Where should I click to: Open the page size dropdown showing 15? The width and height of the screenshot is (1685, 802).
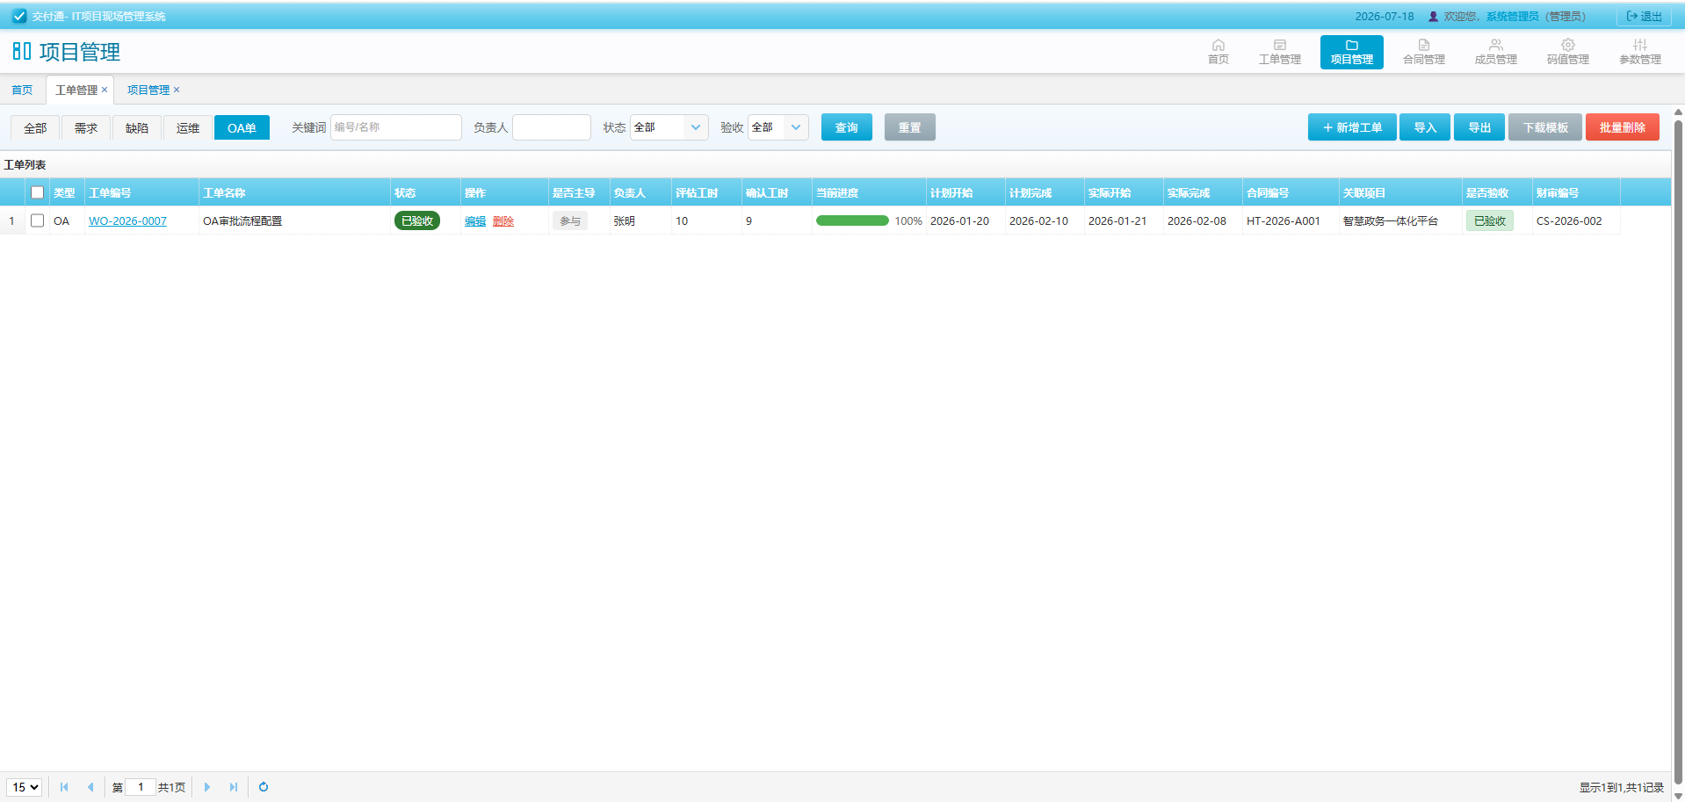tap(24, 787)
